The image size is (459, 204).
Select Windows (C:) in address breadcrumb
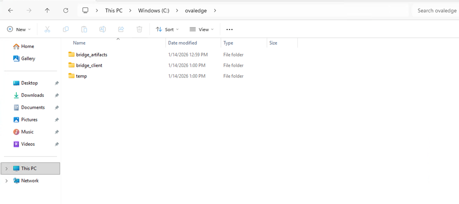154,10
